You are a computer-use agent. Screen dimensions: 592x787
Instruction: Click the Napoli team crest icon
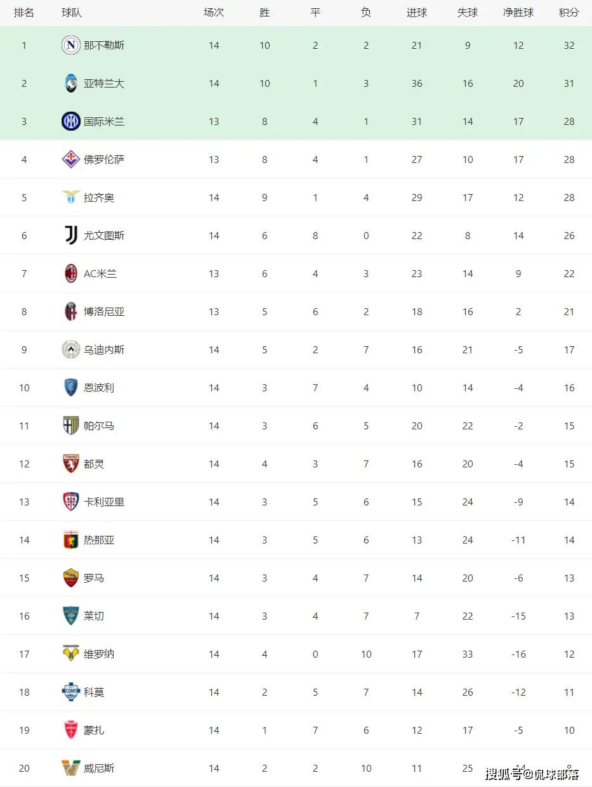click(x=71, y=45)
